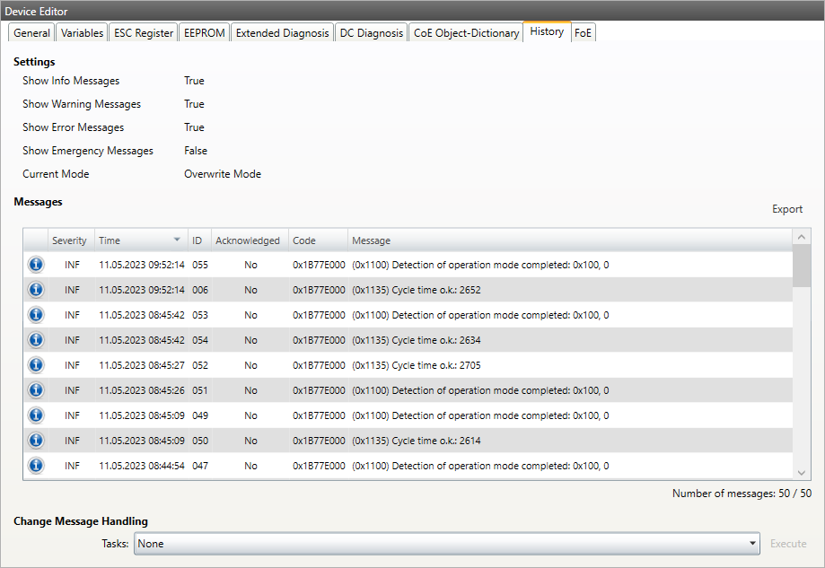Click the info icon for message ID 054
The width and height of the screenshot is (825, 568).
(36, 340)
